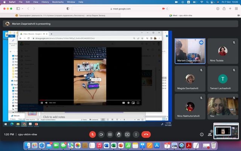Viewport: 241px width, 151px height.
Task: Unmute the microphone in Meet
Action: coord(92,134)
